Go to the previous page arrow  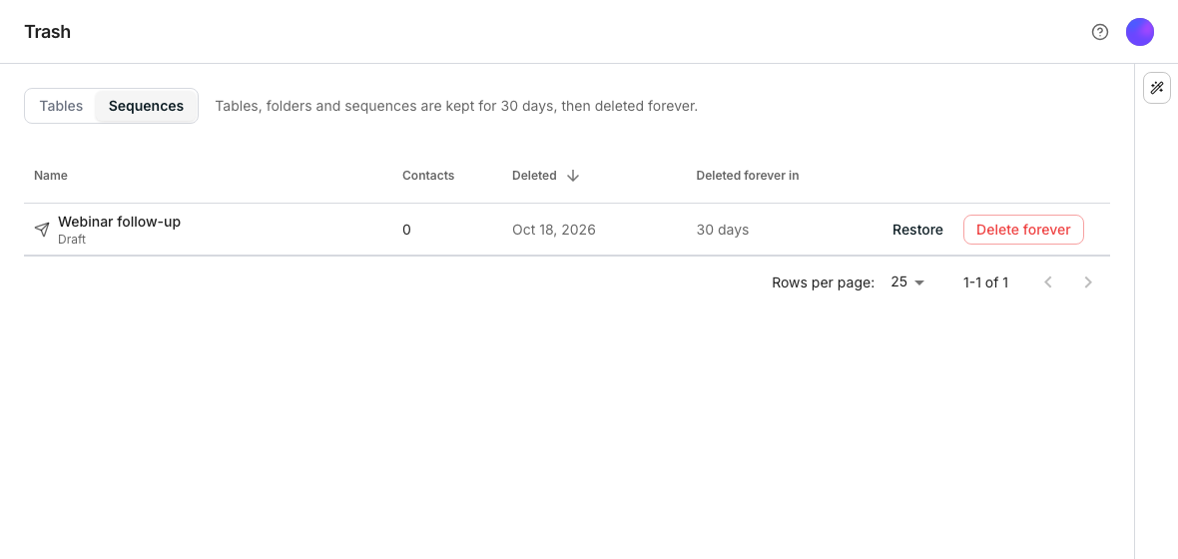click(1049, 282)
